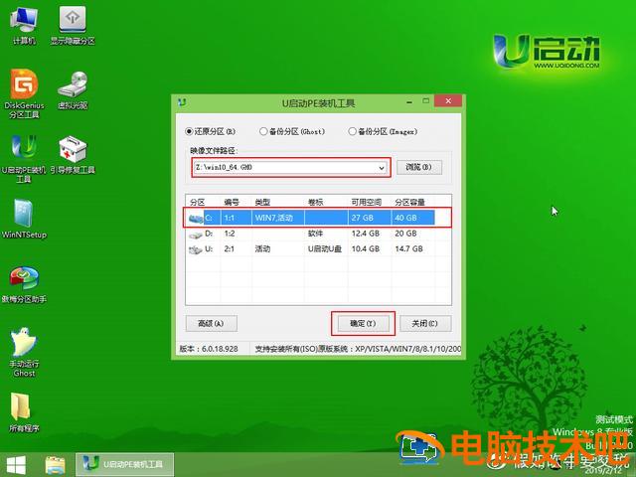Click the 20 GB capacity cell

tap(405, 234)
